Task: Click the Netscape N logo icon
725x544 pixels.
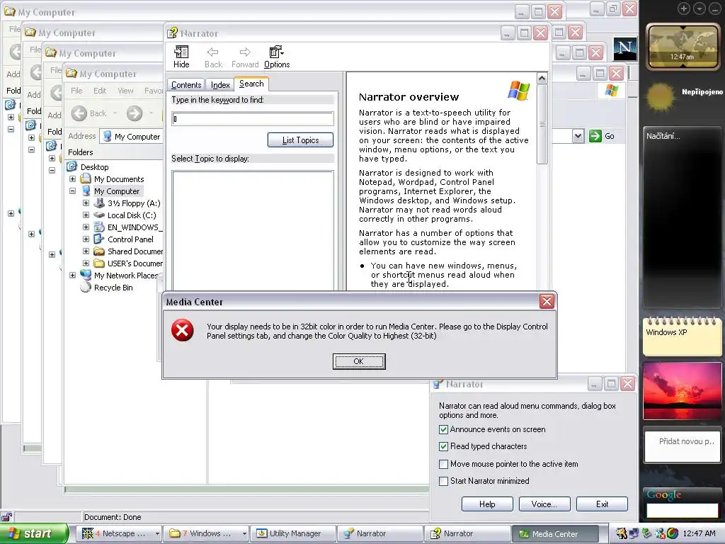Action: [x=625, y=48]
